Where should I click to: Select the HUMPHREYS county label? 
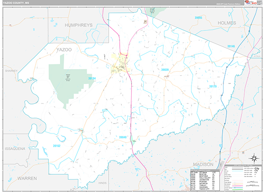(x=79, y=25)
